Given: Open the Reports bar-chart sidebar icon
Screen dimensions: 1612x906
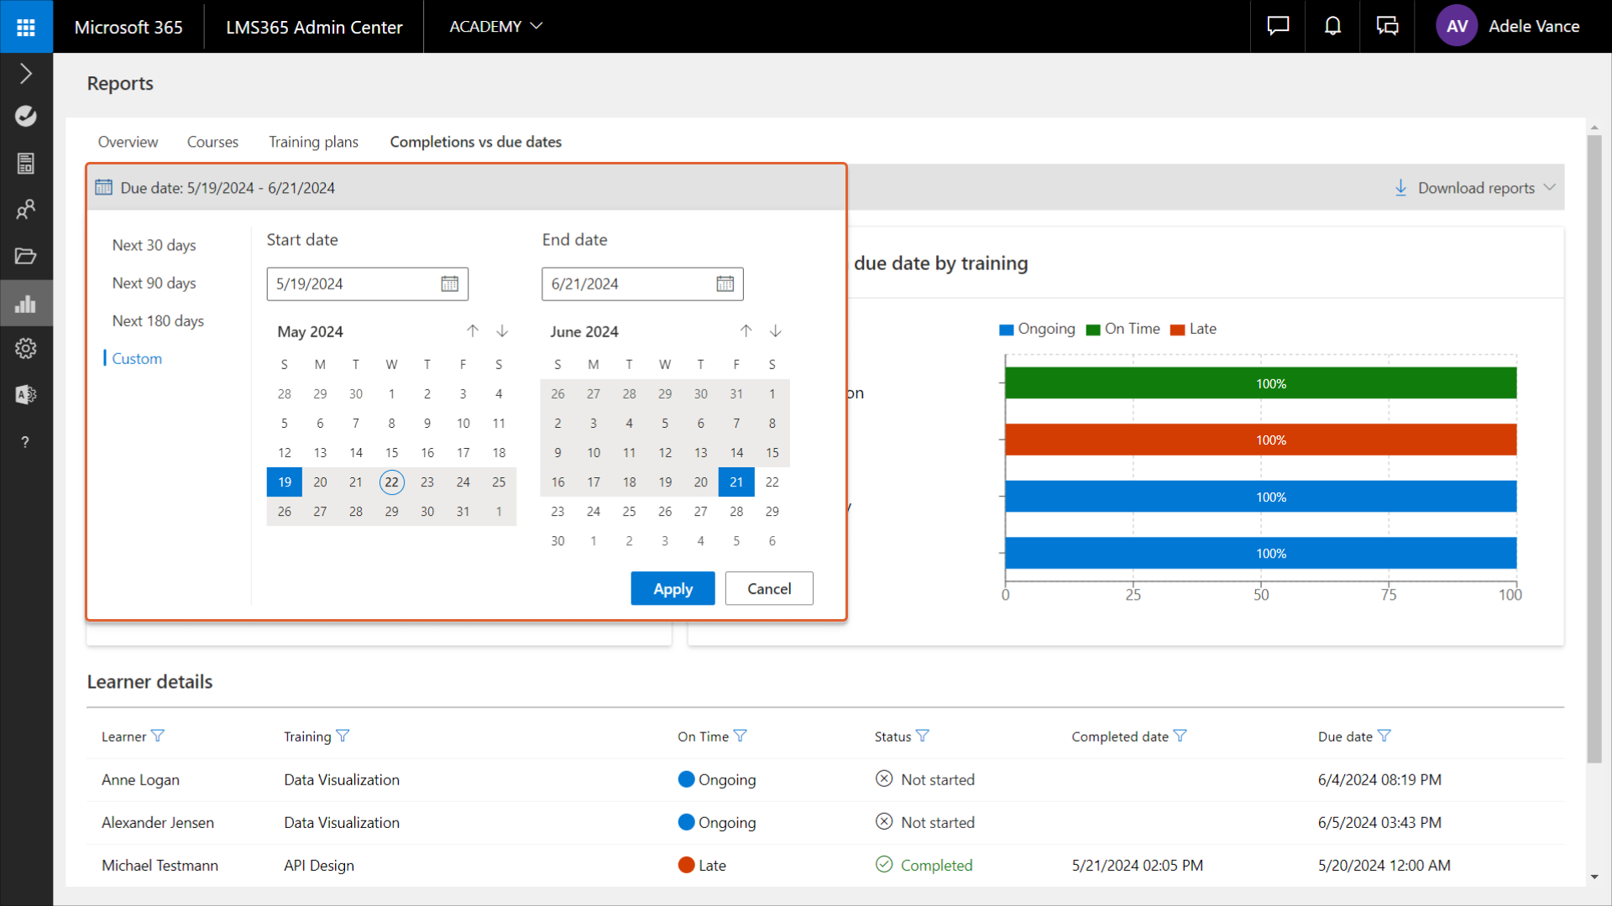Looking at the screenshot, I should 26,304.
